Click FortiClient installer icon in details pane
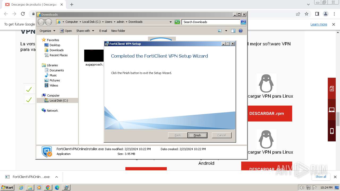The image size is (340, 191). tap(47, 151)
